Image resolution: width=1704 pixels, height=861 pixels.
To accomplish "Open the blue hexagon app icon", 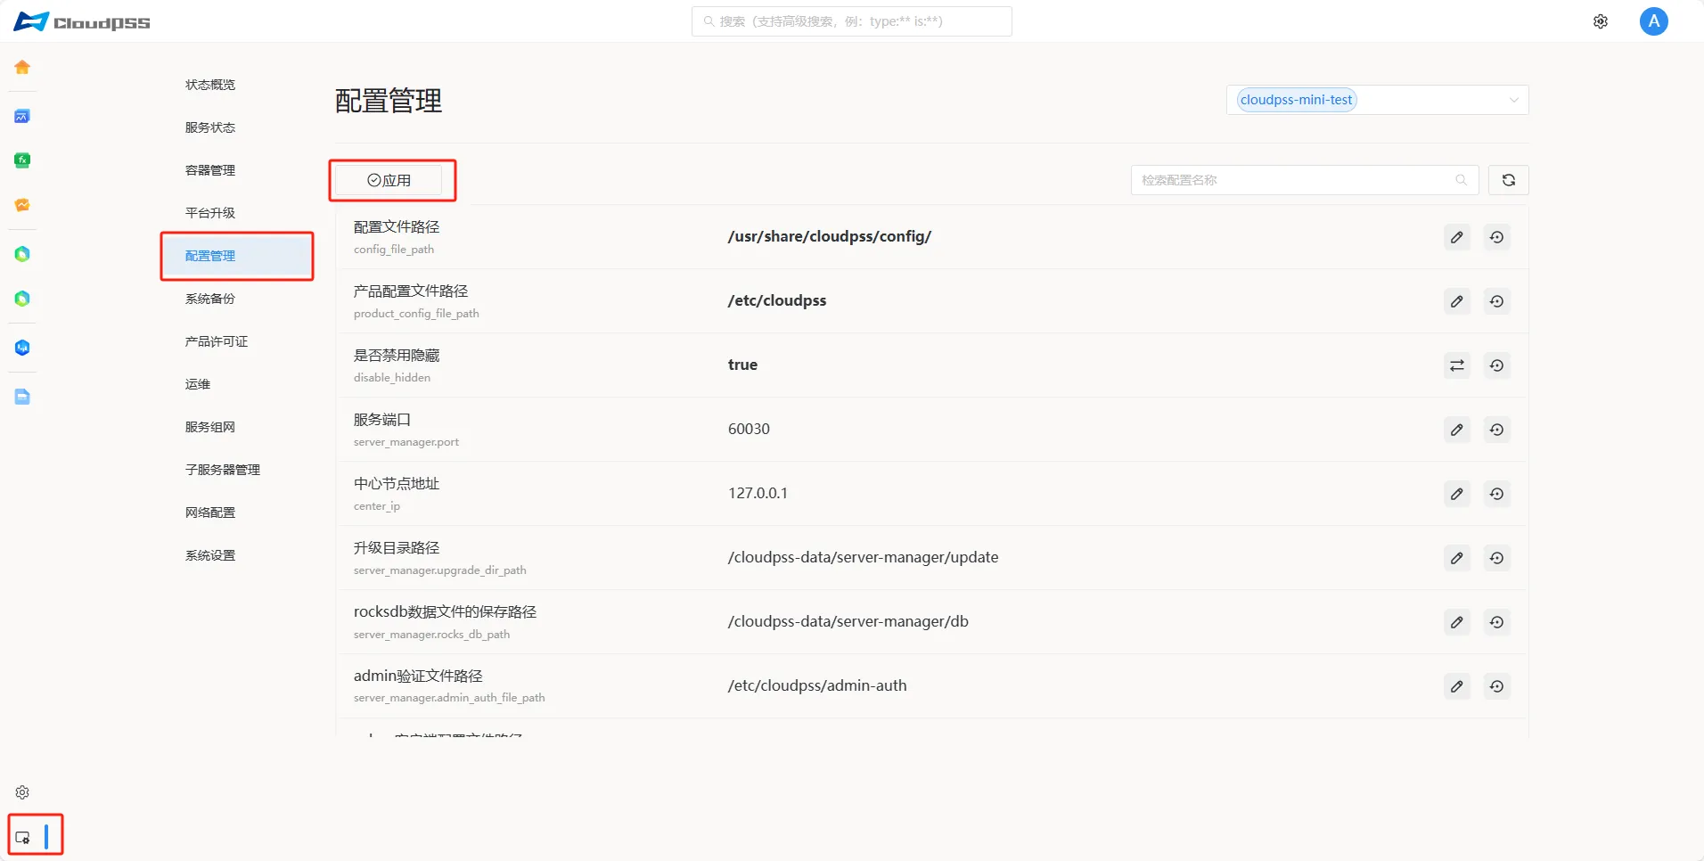I will click(22, 348).
